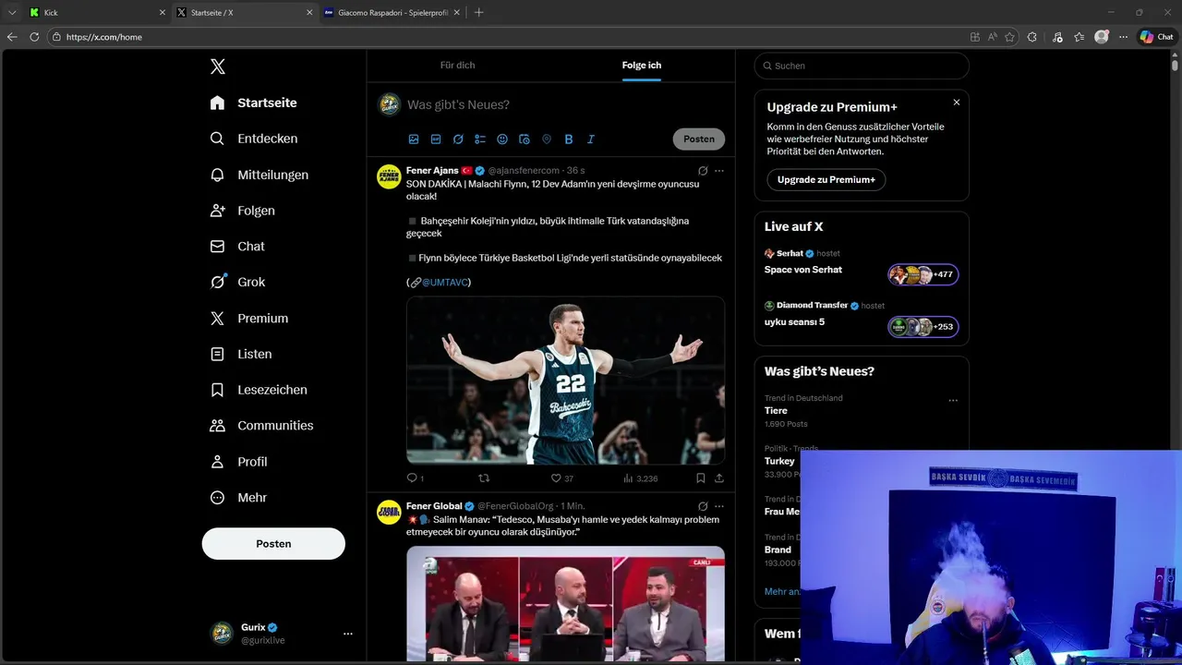Open Grok from the sidebar
The width and height of the screenshot is (1182, 665).
(x=237, y=282)
